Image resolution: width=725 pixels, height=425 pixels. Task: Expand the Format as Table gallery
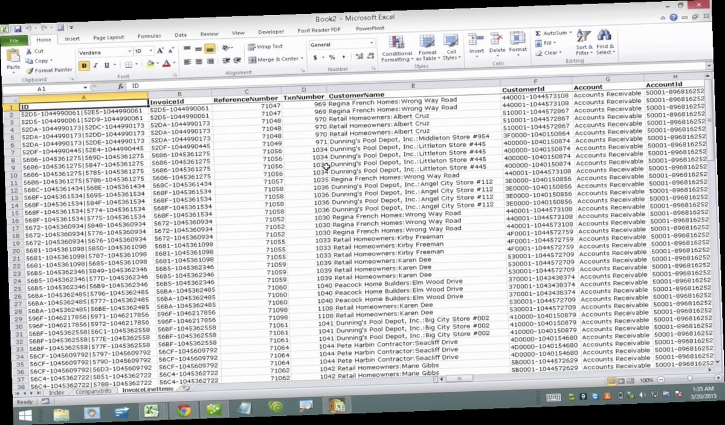pyautogui.click(x=427, y=48)
